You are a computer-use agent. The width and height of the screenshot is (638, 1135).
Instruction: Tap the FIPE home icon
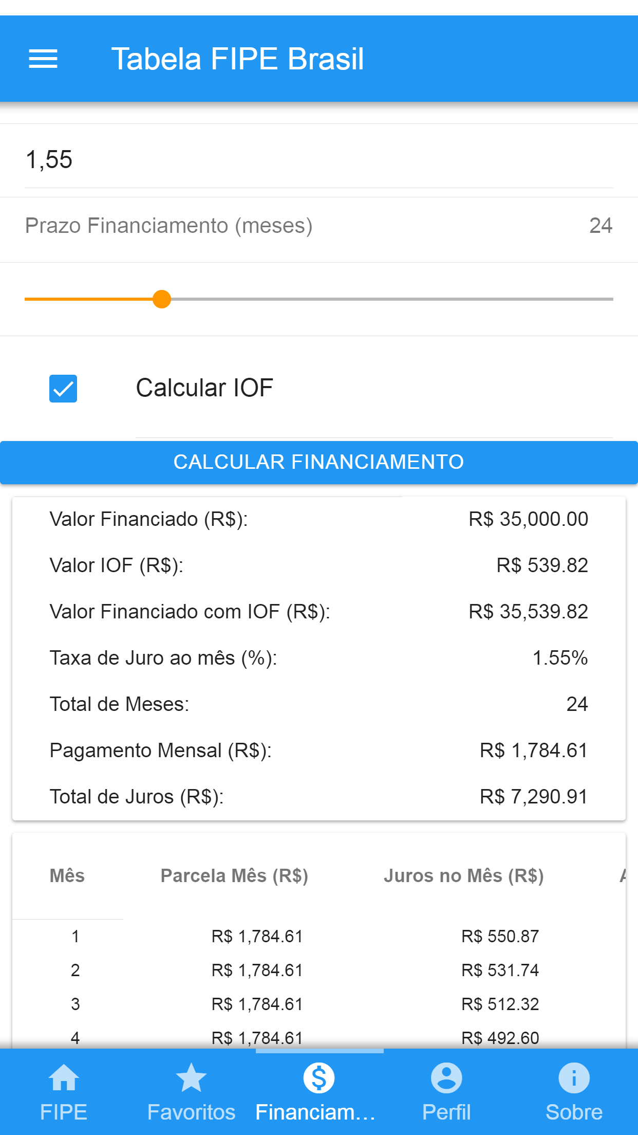(x=64, y=1077)
